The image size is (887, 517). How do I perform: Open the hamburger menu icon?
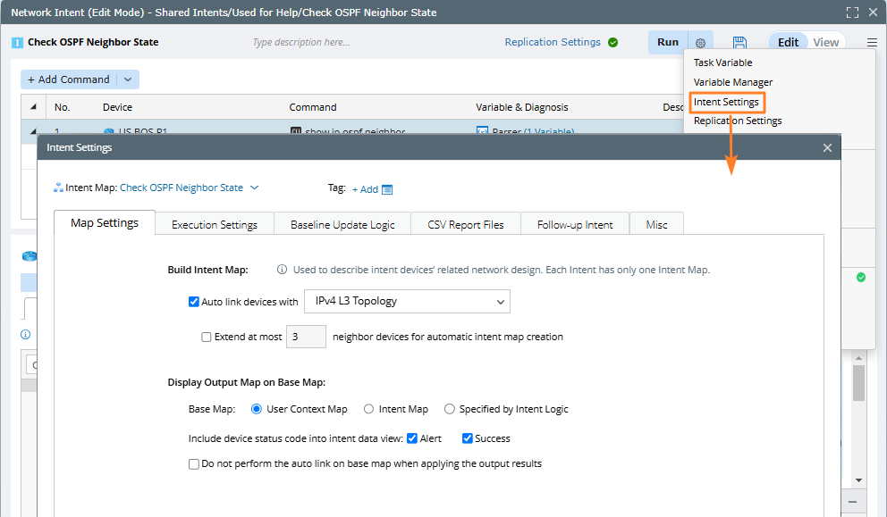point(872,43)
